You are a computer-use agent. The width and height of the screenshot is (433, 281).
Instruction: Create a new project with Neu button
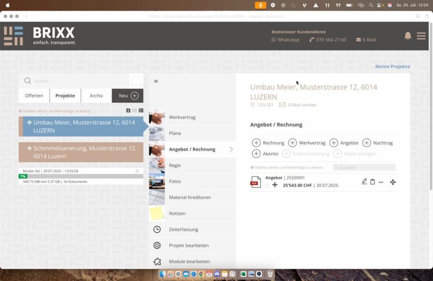coord(128,96)
